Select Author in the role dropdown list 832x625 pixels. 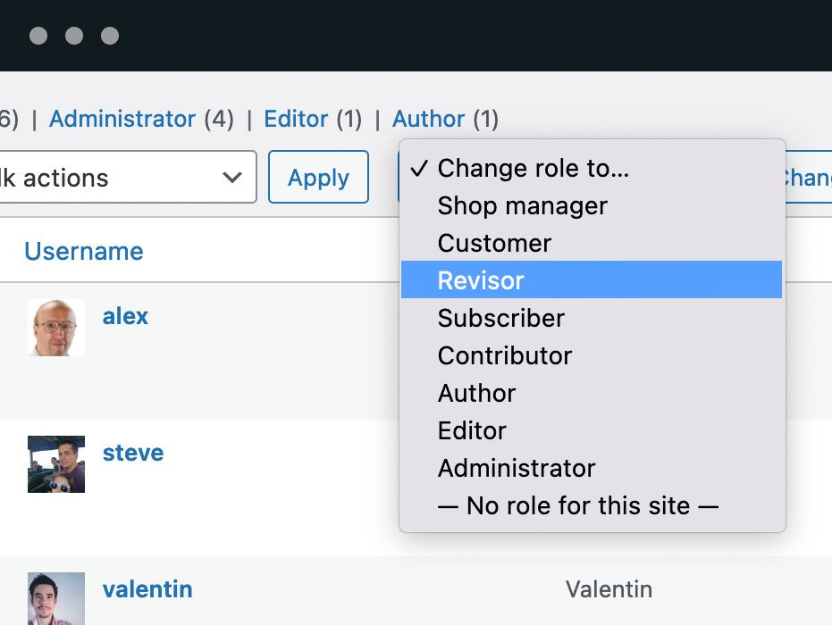click(591, 394)
